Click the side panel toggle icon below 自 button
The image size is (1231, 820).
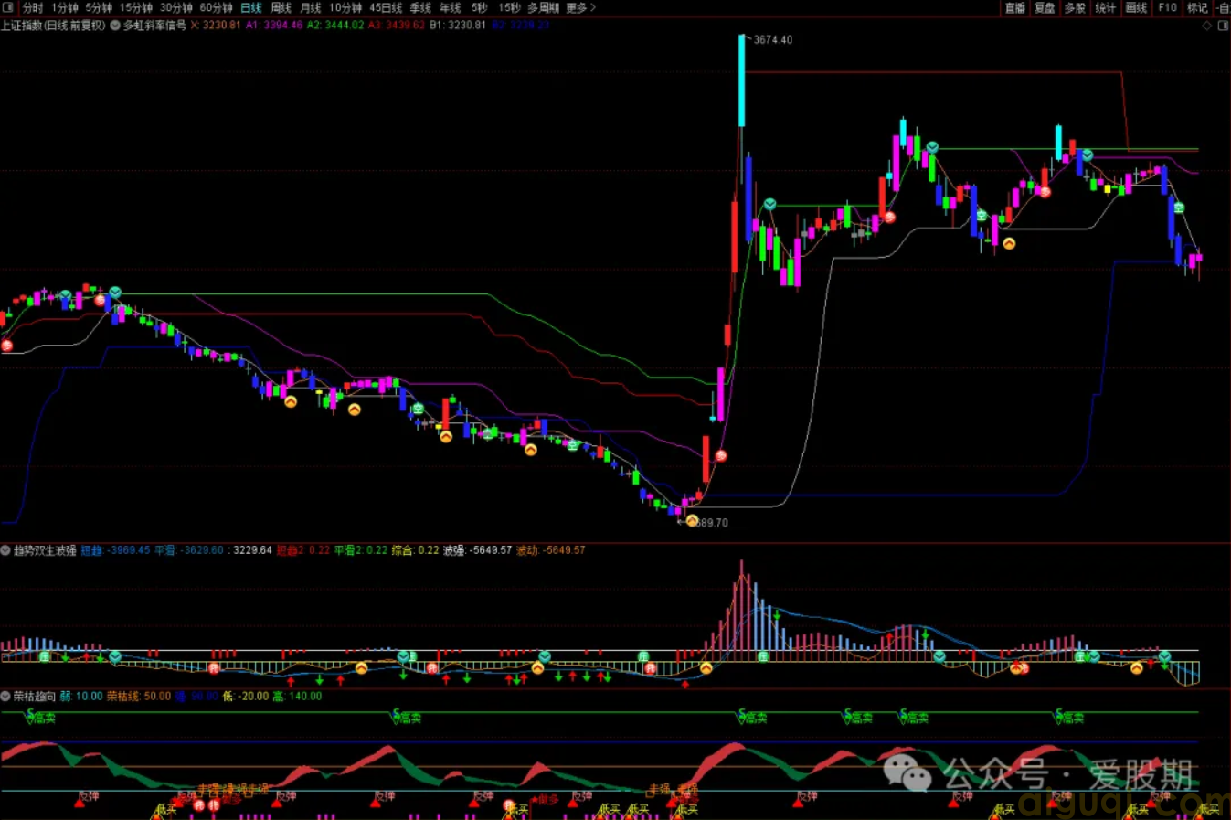(x=1224, y=26)
